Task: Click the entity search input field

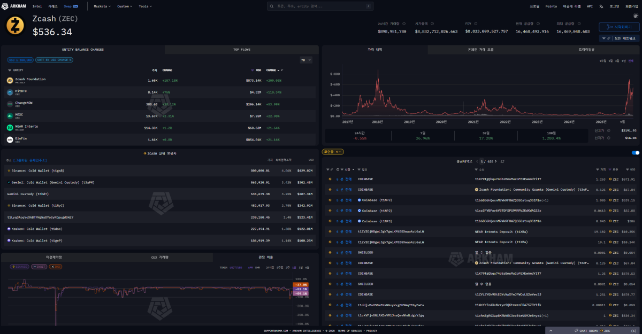Action: pos(320,6)
